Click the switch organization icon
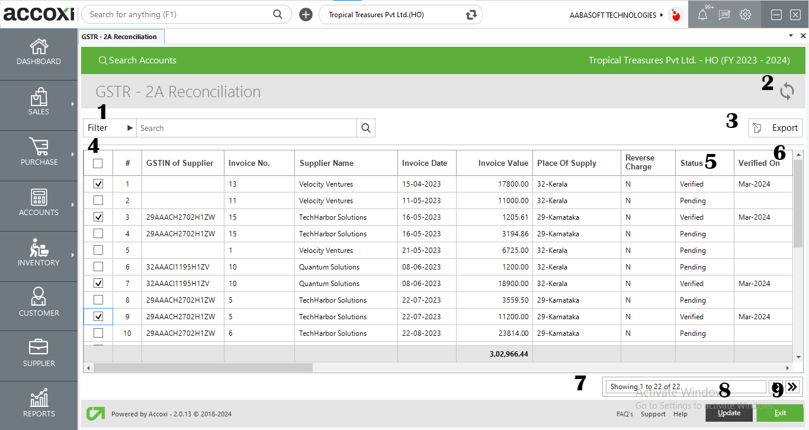809x430 pixels. pyautogui.click(x=471, y=15)
